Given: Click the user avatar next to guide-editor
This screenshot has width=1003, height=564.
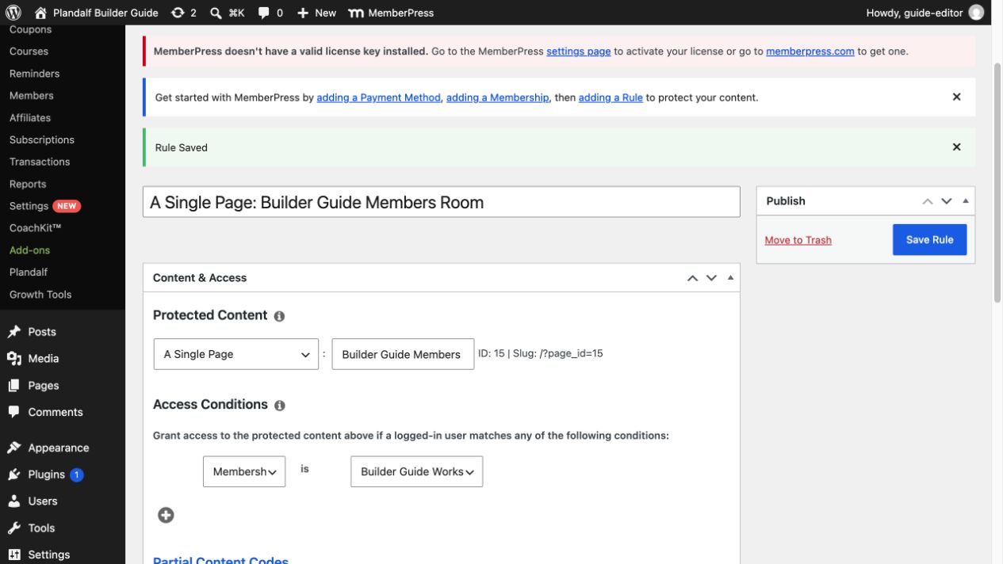Looking at the screenshot, I should (976, 13).
